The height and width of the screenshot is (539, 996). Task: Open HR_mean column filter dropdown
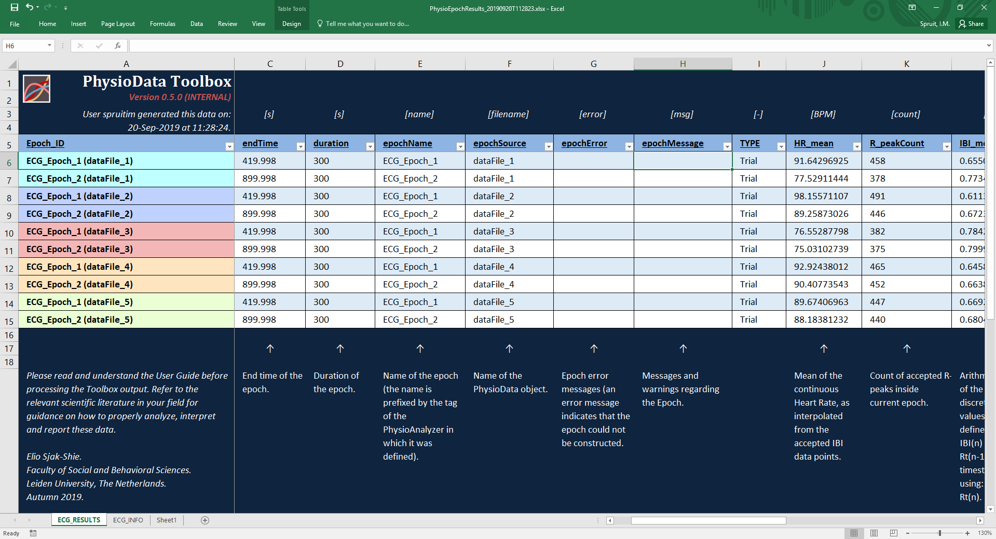point(857,147)
